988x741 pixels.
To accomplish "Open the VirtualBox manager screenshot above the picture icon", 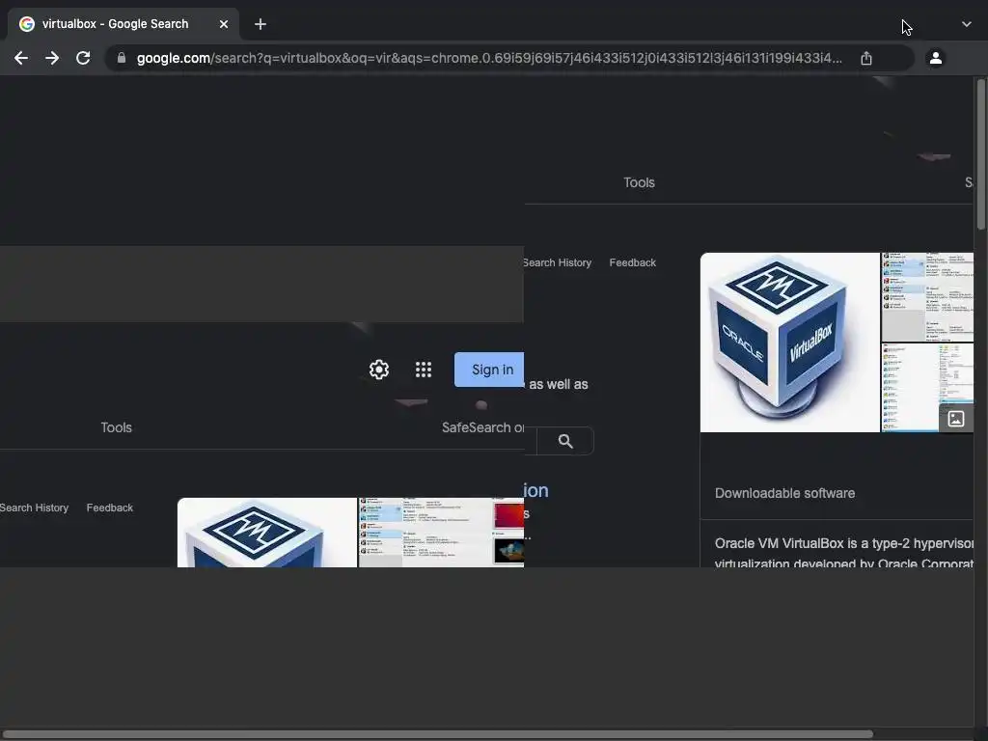I will click(x=927, y=297).
